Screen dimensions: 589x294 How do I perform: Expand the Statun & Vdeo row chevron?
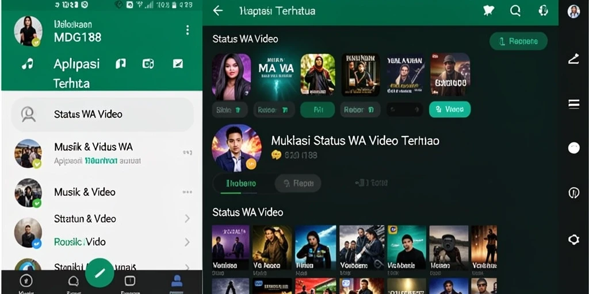[x=187, y=219]
